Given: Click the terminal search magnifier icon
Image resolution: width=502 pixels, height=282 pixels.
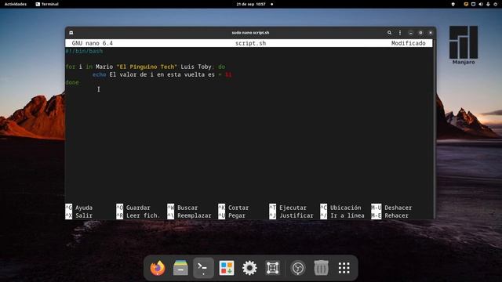Looking at the screenshot, I should pos(389,33).
